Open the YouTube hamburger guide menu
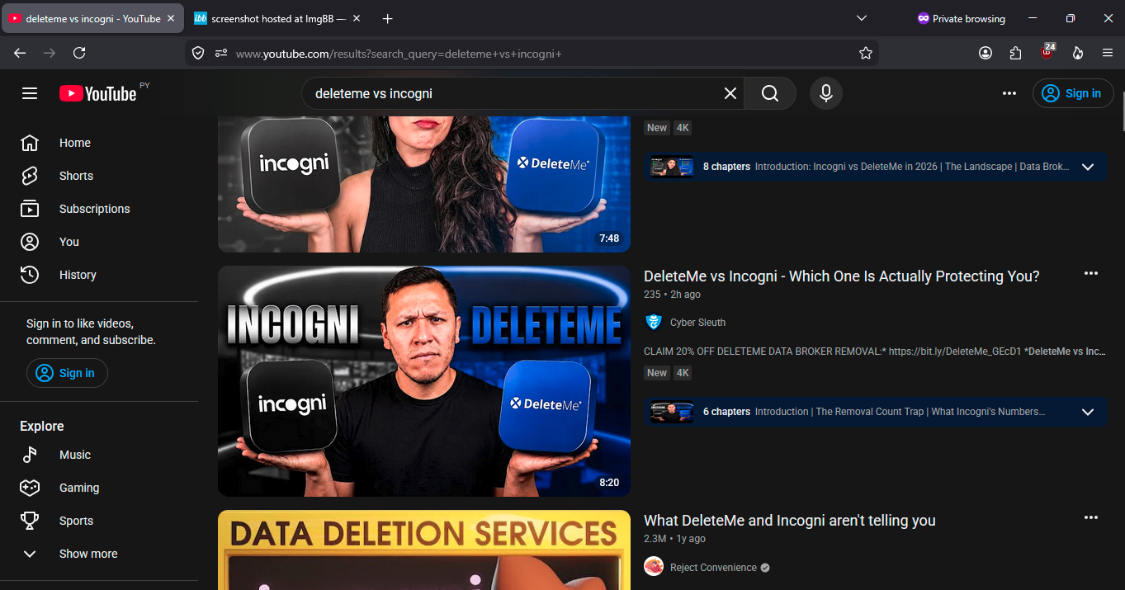Viewport: 1125px width, 590px height. pyautogui.click(x=30, y=93)
